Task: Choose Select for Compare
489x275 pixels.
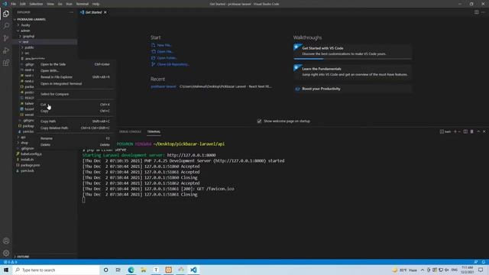Action: click(x=75, y=94)
